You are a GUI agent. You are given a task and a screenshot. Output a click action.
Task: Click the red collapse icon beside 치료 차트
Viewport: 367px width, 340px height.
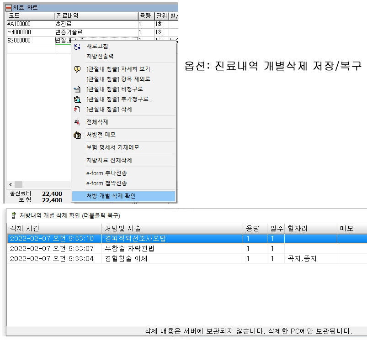9,8
